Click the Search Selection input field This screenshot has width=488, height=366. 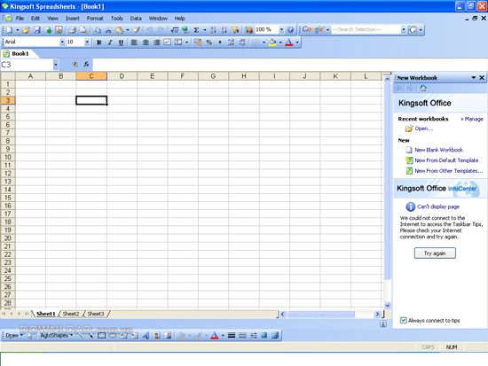(x=366, y=29)
